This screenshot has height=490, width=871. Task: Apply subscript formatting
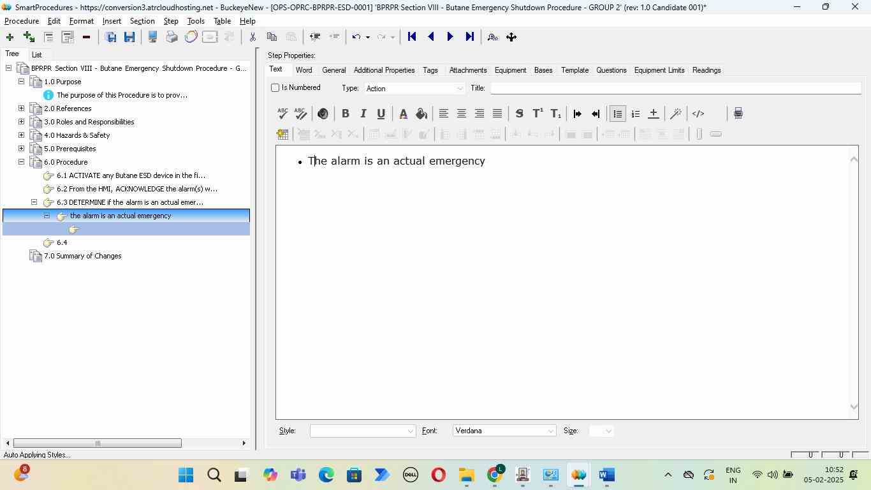tap(555, 114)
